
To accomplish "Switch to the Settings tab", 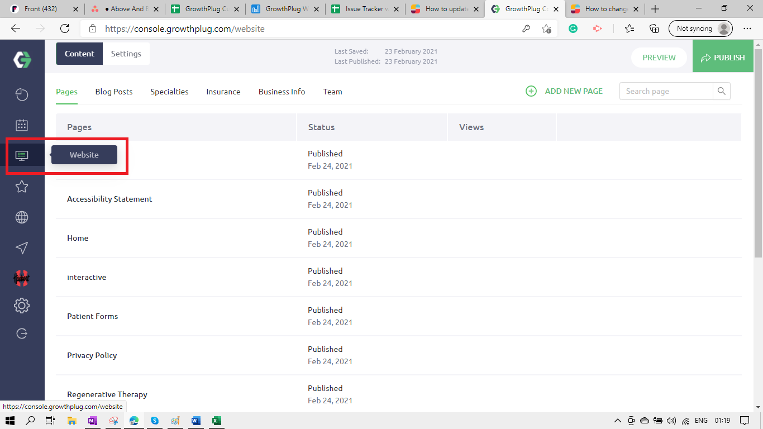I will click(x=126, y=54).
